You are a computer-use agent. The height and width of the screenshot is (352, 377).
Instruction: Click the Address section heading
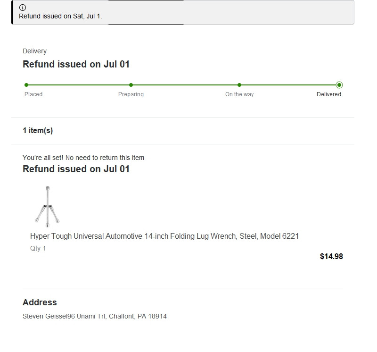tap(40, 302)
